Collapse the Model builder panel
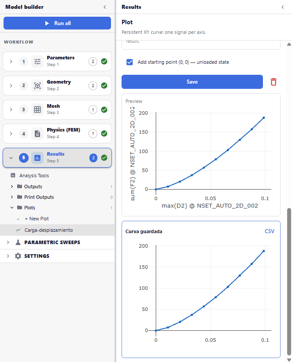This screenshot has height=362, width=292. 105,7
